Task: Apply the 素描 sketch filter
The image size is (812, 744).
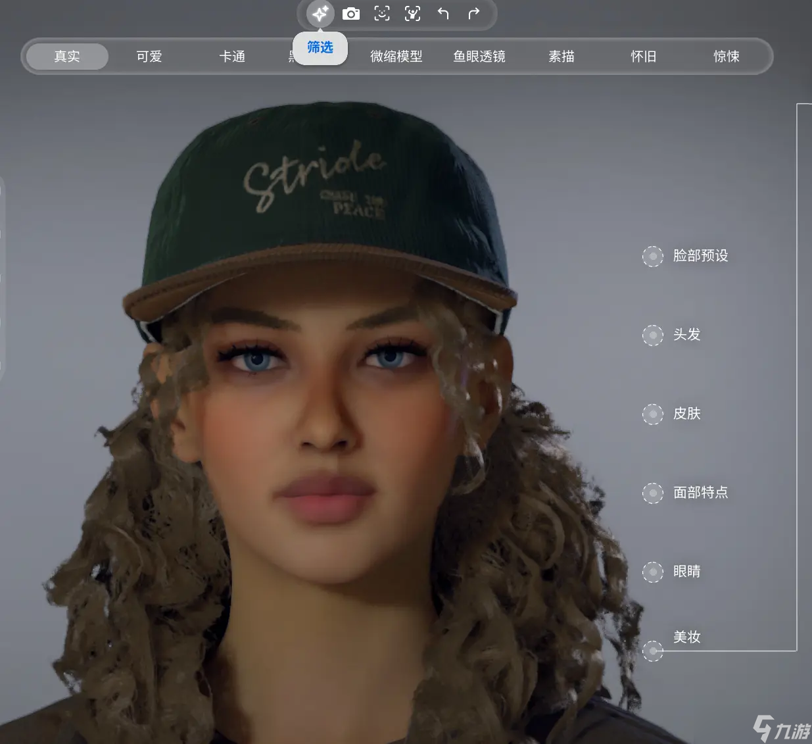Action: coord(561,57)
